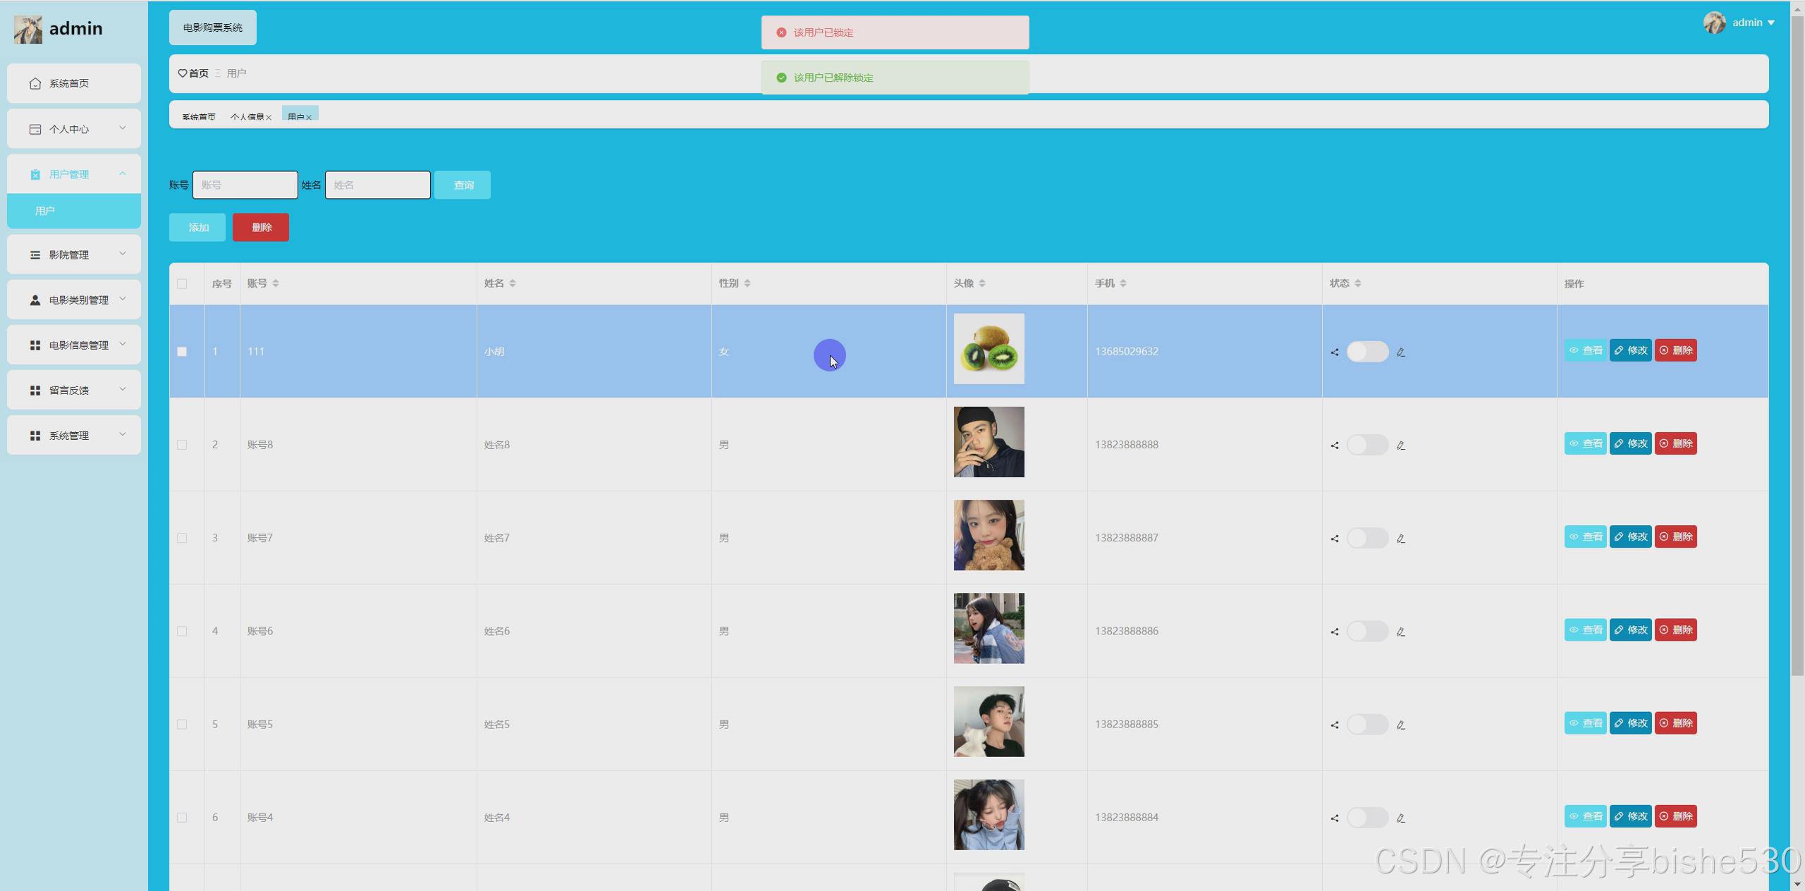The image size is (1805, 891).
Task: Close the 用户 tab
Action: tap(309, 118)
